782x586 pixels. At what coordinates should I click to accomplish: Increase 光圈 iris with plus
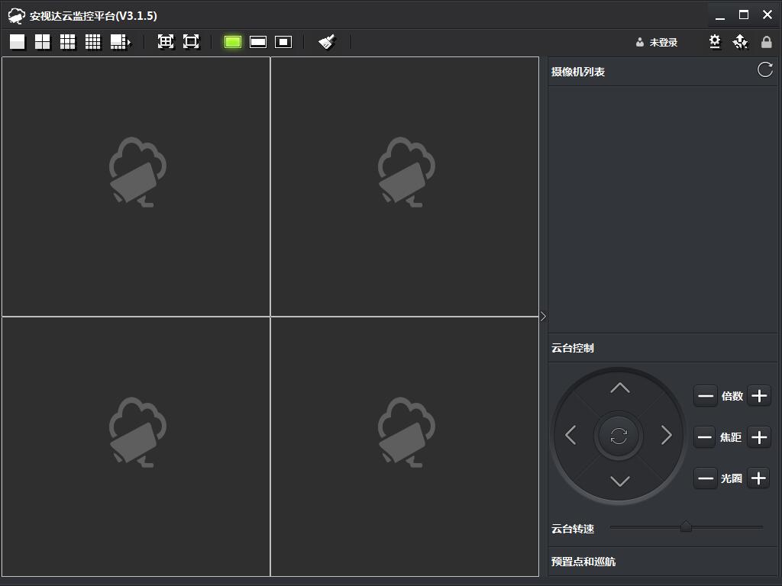click(x=758, y=478)
